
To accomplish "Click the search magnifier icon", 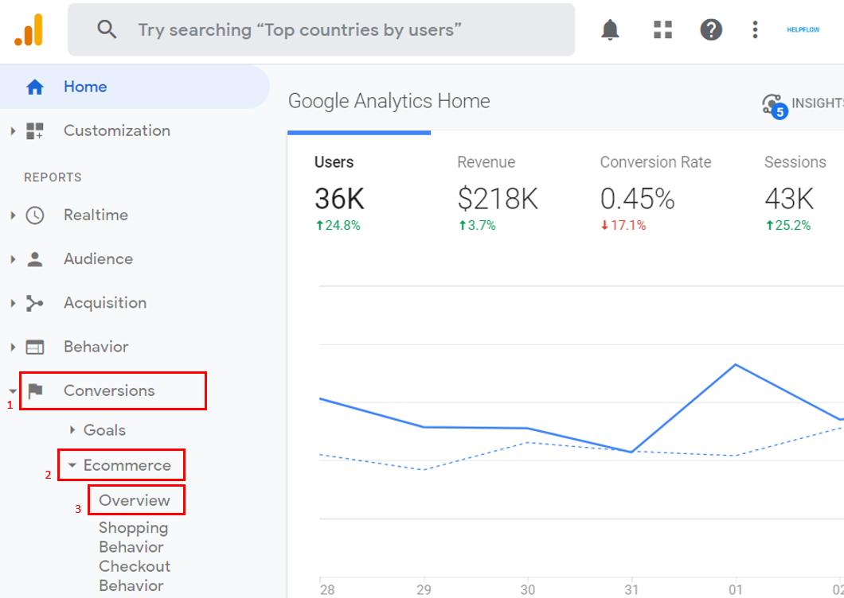I will (x=107, y=29).
